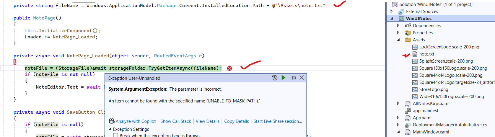
Task: Click the Dependencies icon
Action: [408, 26]
